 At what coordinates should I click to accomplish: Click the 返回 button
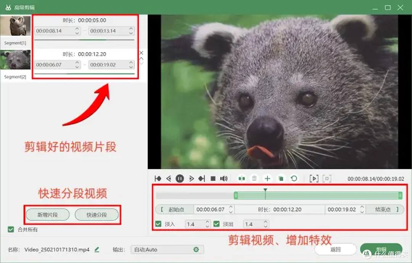pyautogui.click(x=336, y=249)
